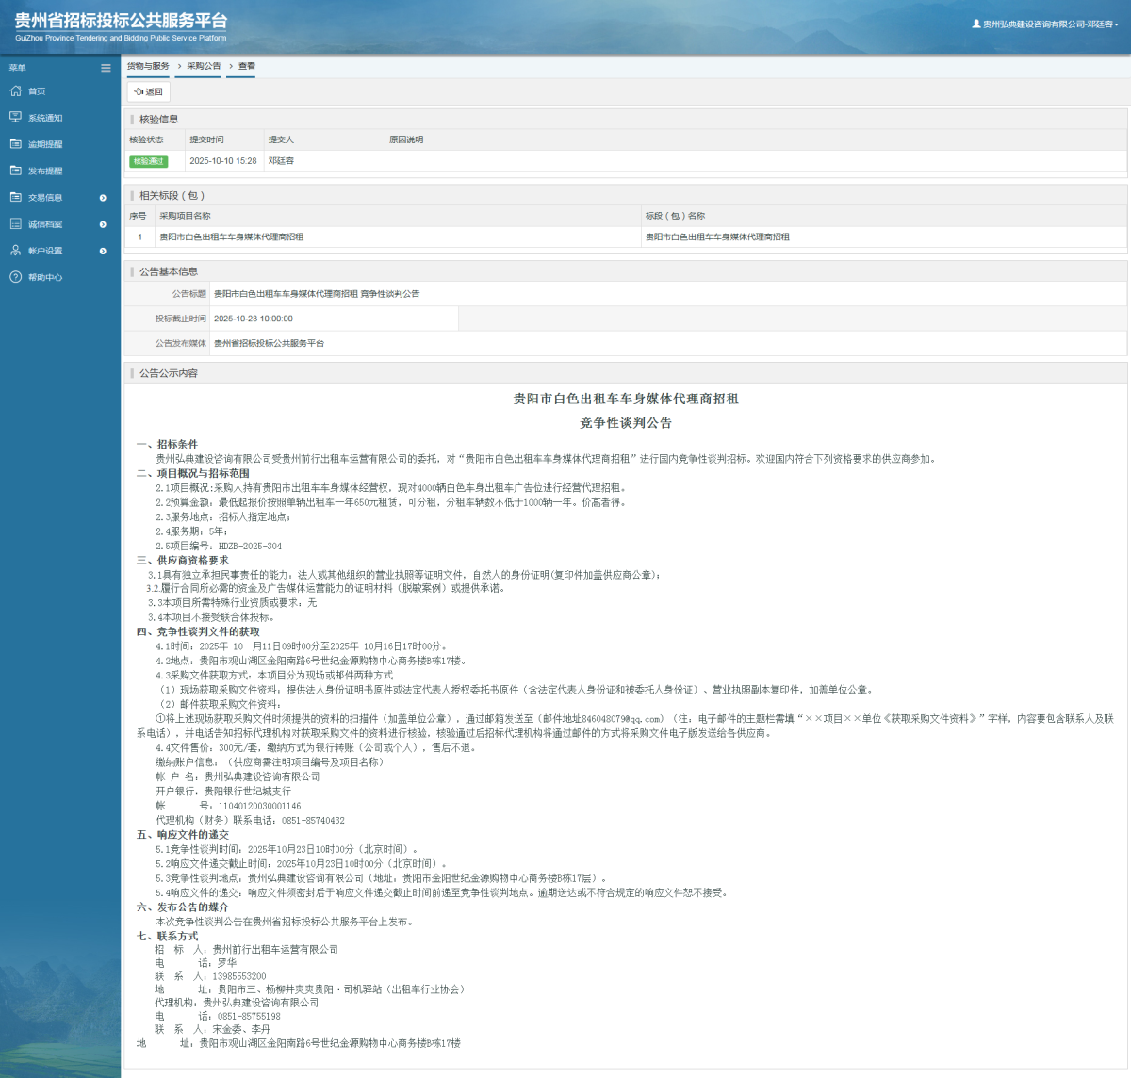Screen dimensions: 1131x1078
Task: Collapse the sidebar with the hamburger icon
Action: (x=107, y=68)
